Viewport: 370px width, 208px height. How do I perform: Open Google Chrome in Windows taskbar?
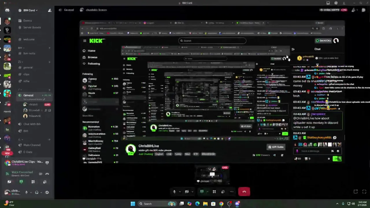coord(221,204)
